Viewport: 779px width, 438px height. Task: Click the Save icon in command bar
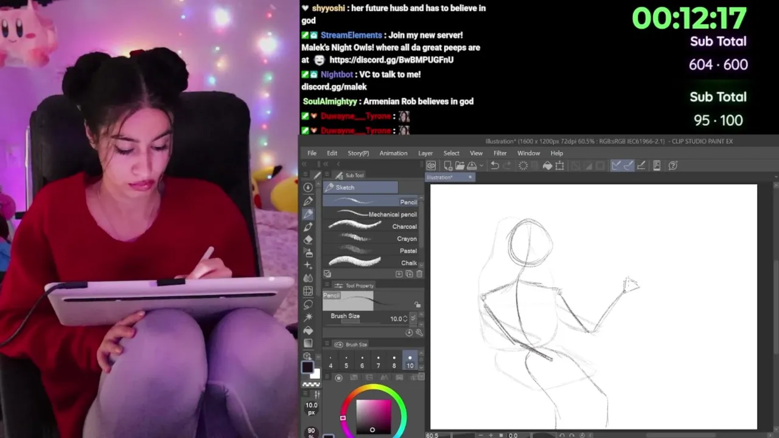[472, 165]
